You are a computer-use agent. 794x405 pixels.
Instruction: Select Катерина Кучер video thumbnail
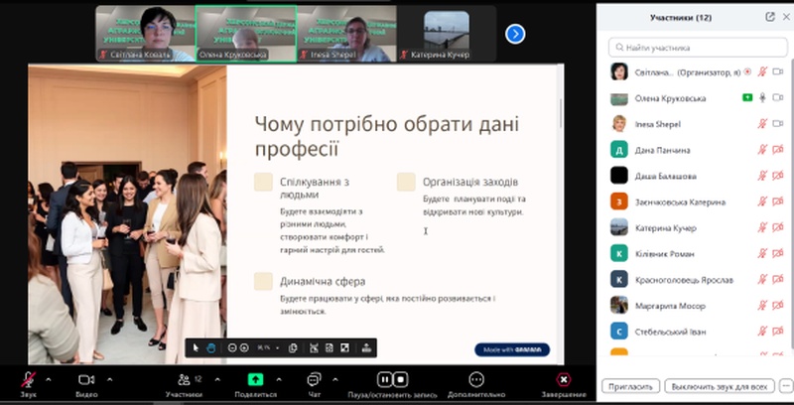pyautogui.click(x=448, y=34)
